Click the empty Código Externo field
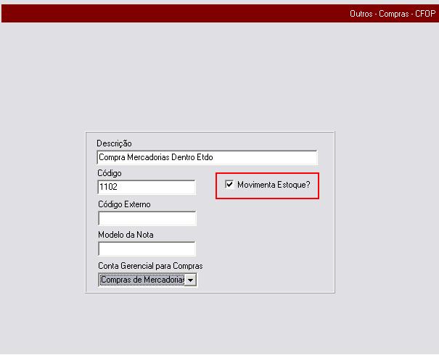This screenshot has width=439, height=355. pyautogui.click(x=147, y=219)
